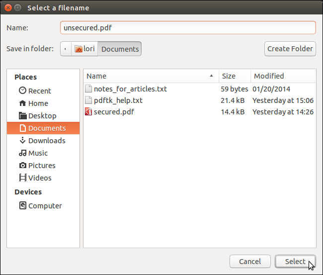The height and width of the screenshot is (275, 323).
Task: Click the Documents path bar button
Action: click(120, 49)
